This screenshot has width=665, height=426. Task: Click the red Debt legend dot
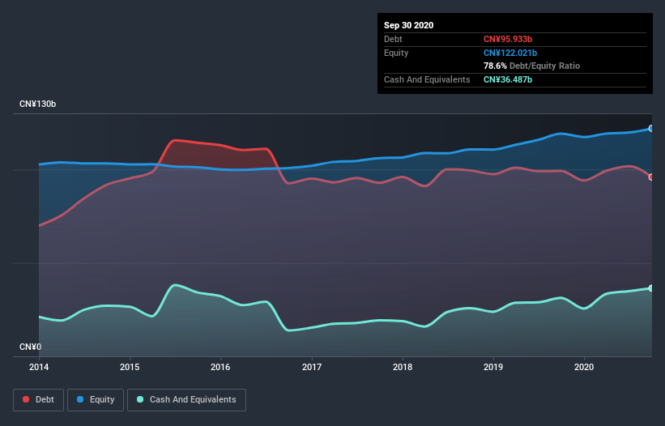26,399
